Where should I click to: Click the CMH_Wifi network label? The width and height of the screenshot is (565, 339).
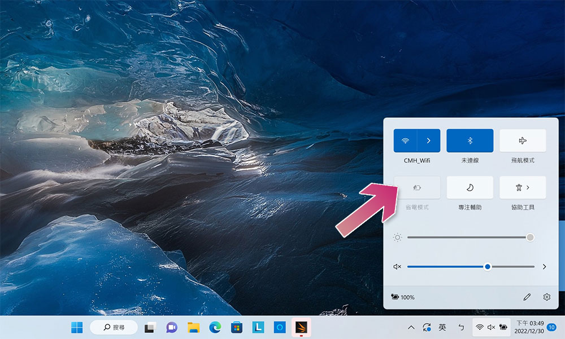(417, 161)
